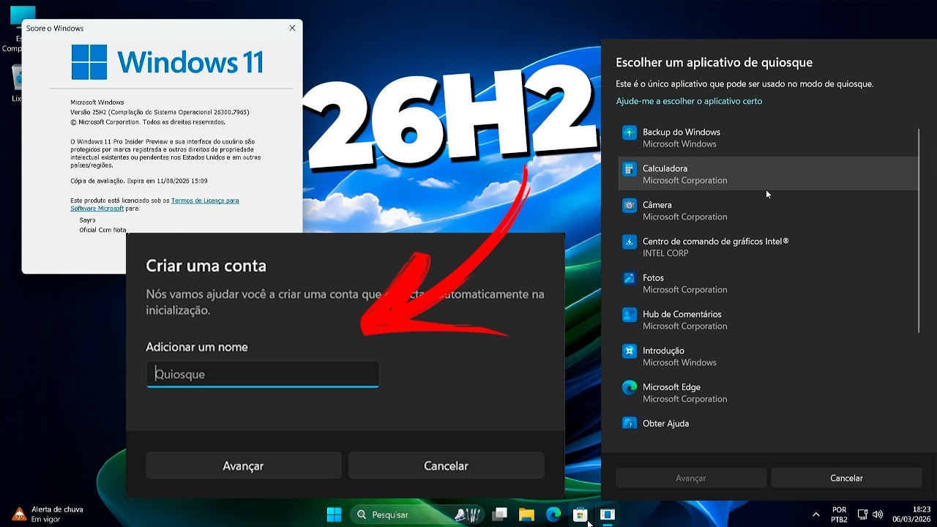Select the Introdução label text

[663, 351]
